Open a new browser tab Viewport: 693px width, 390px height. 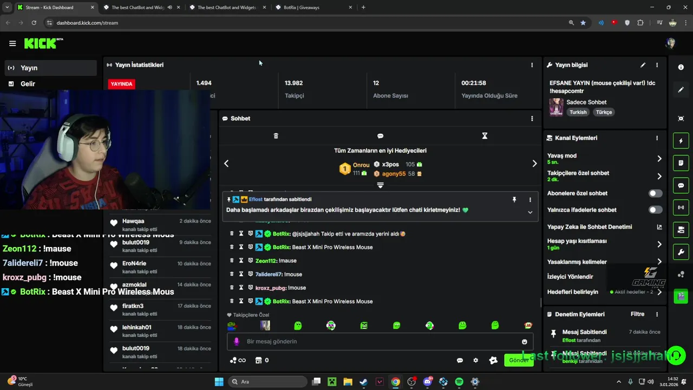(363, 8)
